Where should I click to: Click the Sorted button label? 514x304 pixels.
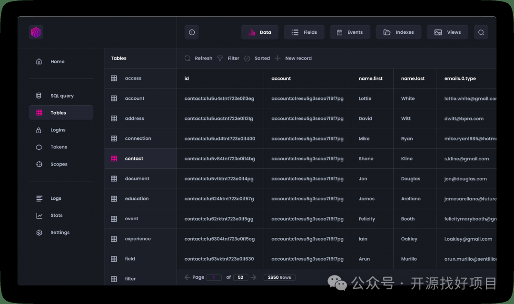[262, 58]
